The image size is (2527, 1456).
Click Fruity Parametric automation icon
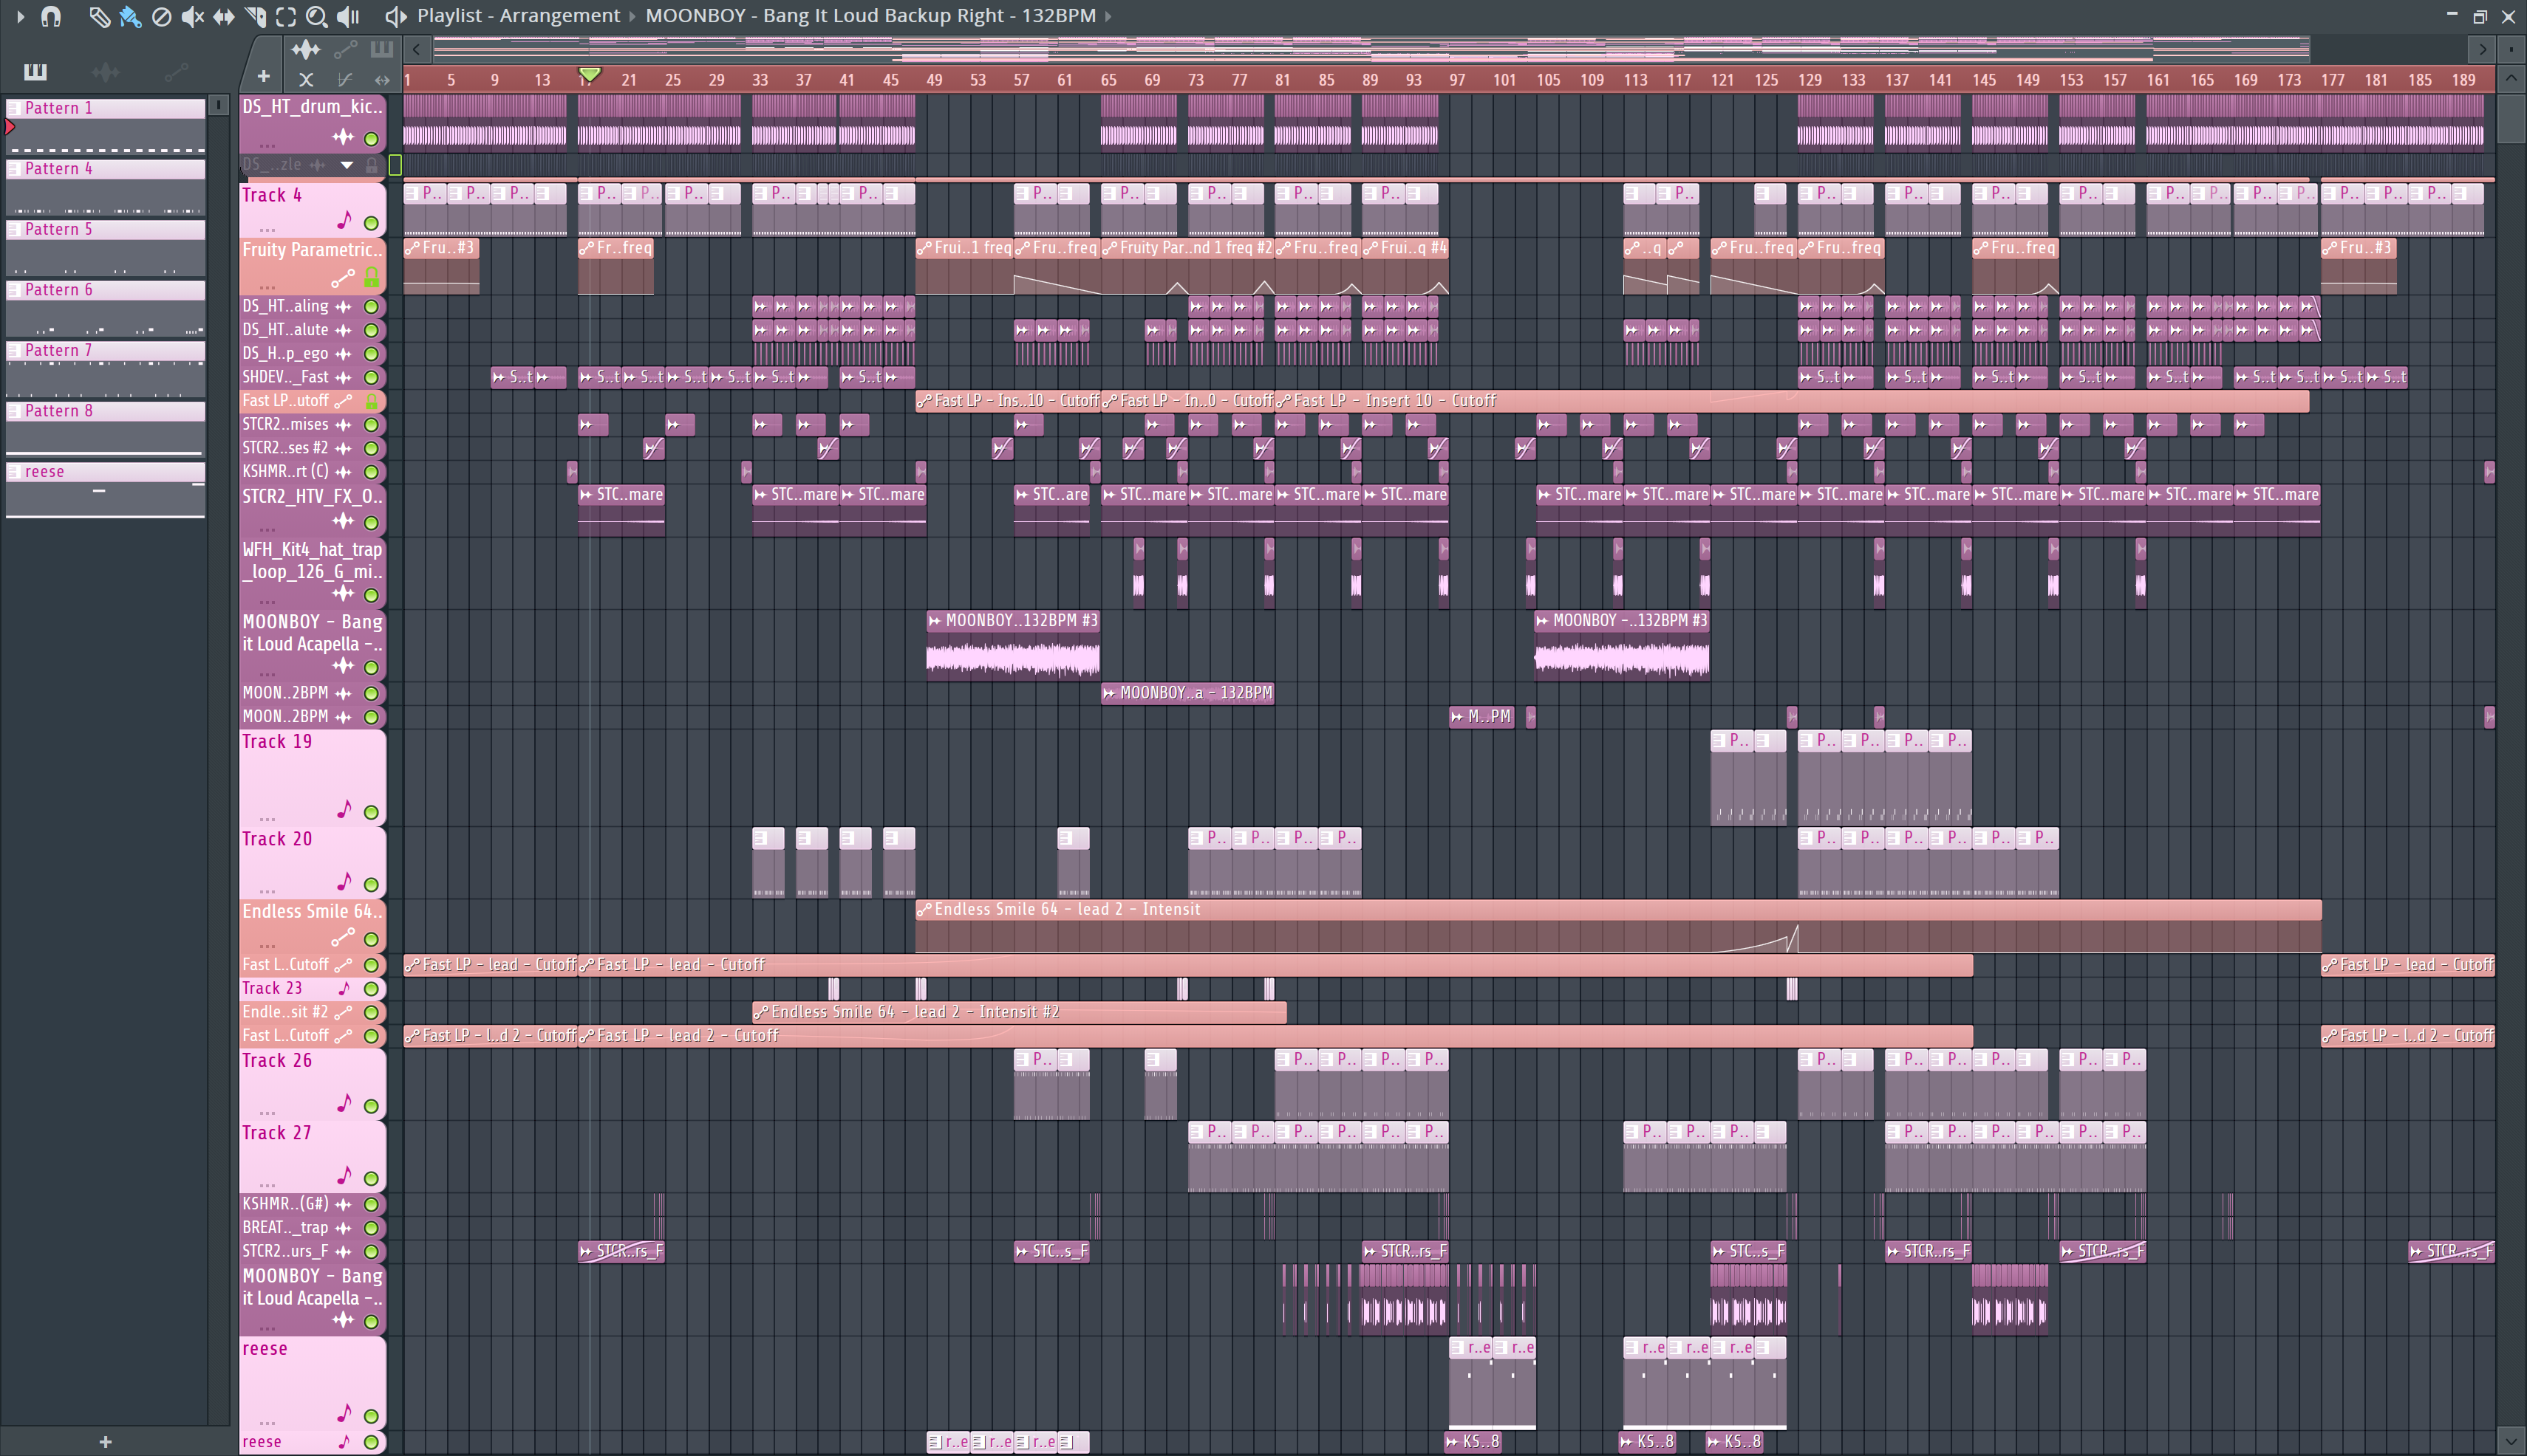[x=344, y=278]
